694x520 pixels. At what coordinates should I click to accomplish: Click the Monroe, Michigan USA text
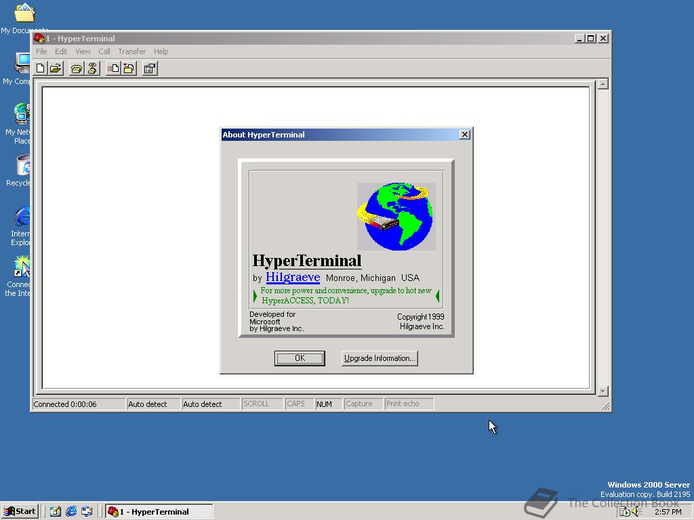[373, 278]
